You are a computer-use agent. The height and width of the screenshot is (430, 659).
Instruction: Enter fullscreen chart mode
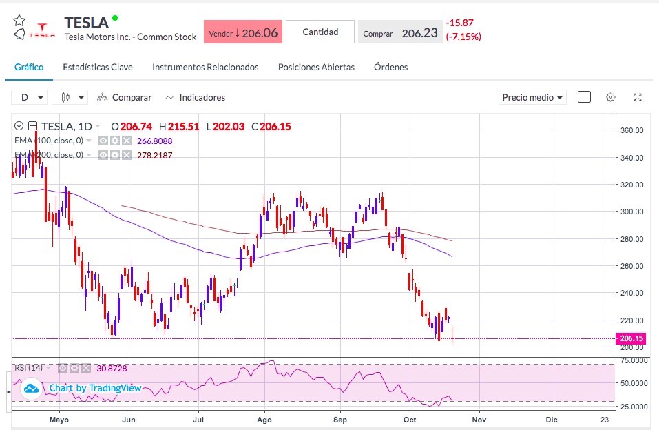click(x=638, y=97)
